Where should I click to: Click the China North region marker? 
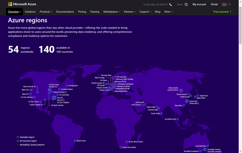181,90
